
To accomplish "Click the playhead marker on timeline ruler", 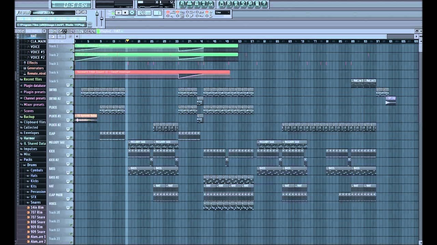I will [x=127, y=40].
